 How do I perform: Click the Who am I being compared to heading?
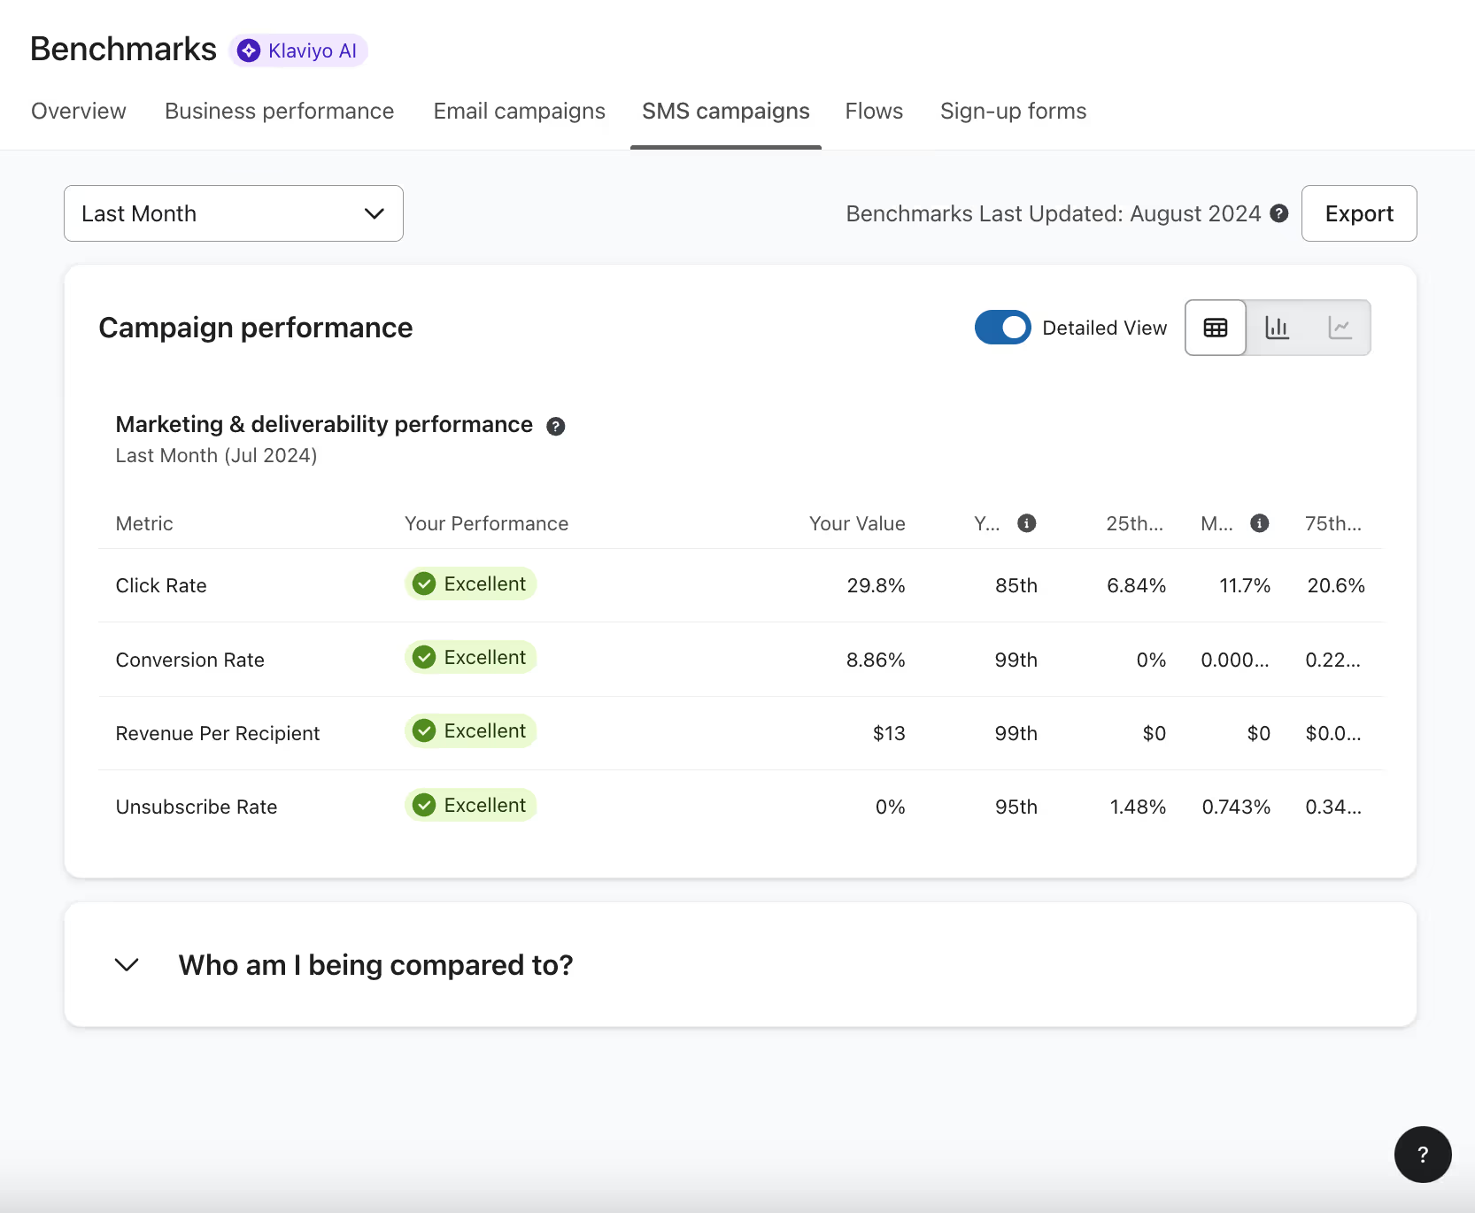point(376,965)
